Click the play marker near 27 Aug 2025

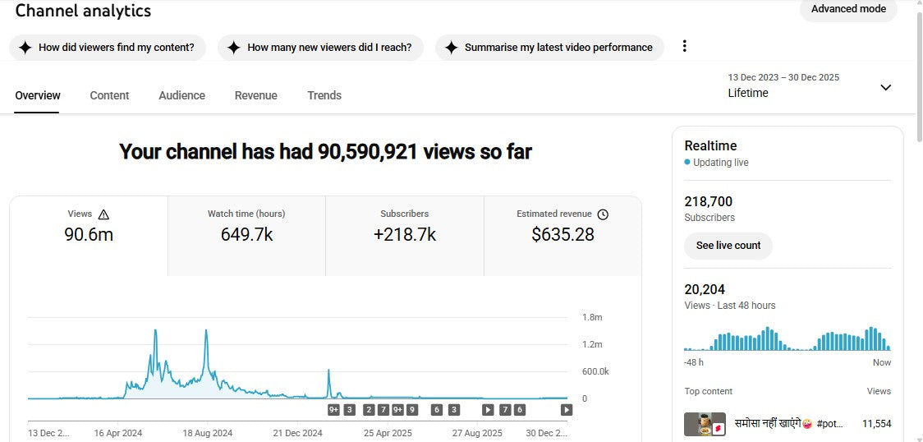coord(488,409)
